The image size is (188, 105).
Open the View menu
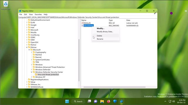click(31, 14)
